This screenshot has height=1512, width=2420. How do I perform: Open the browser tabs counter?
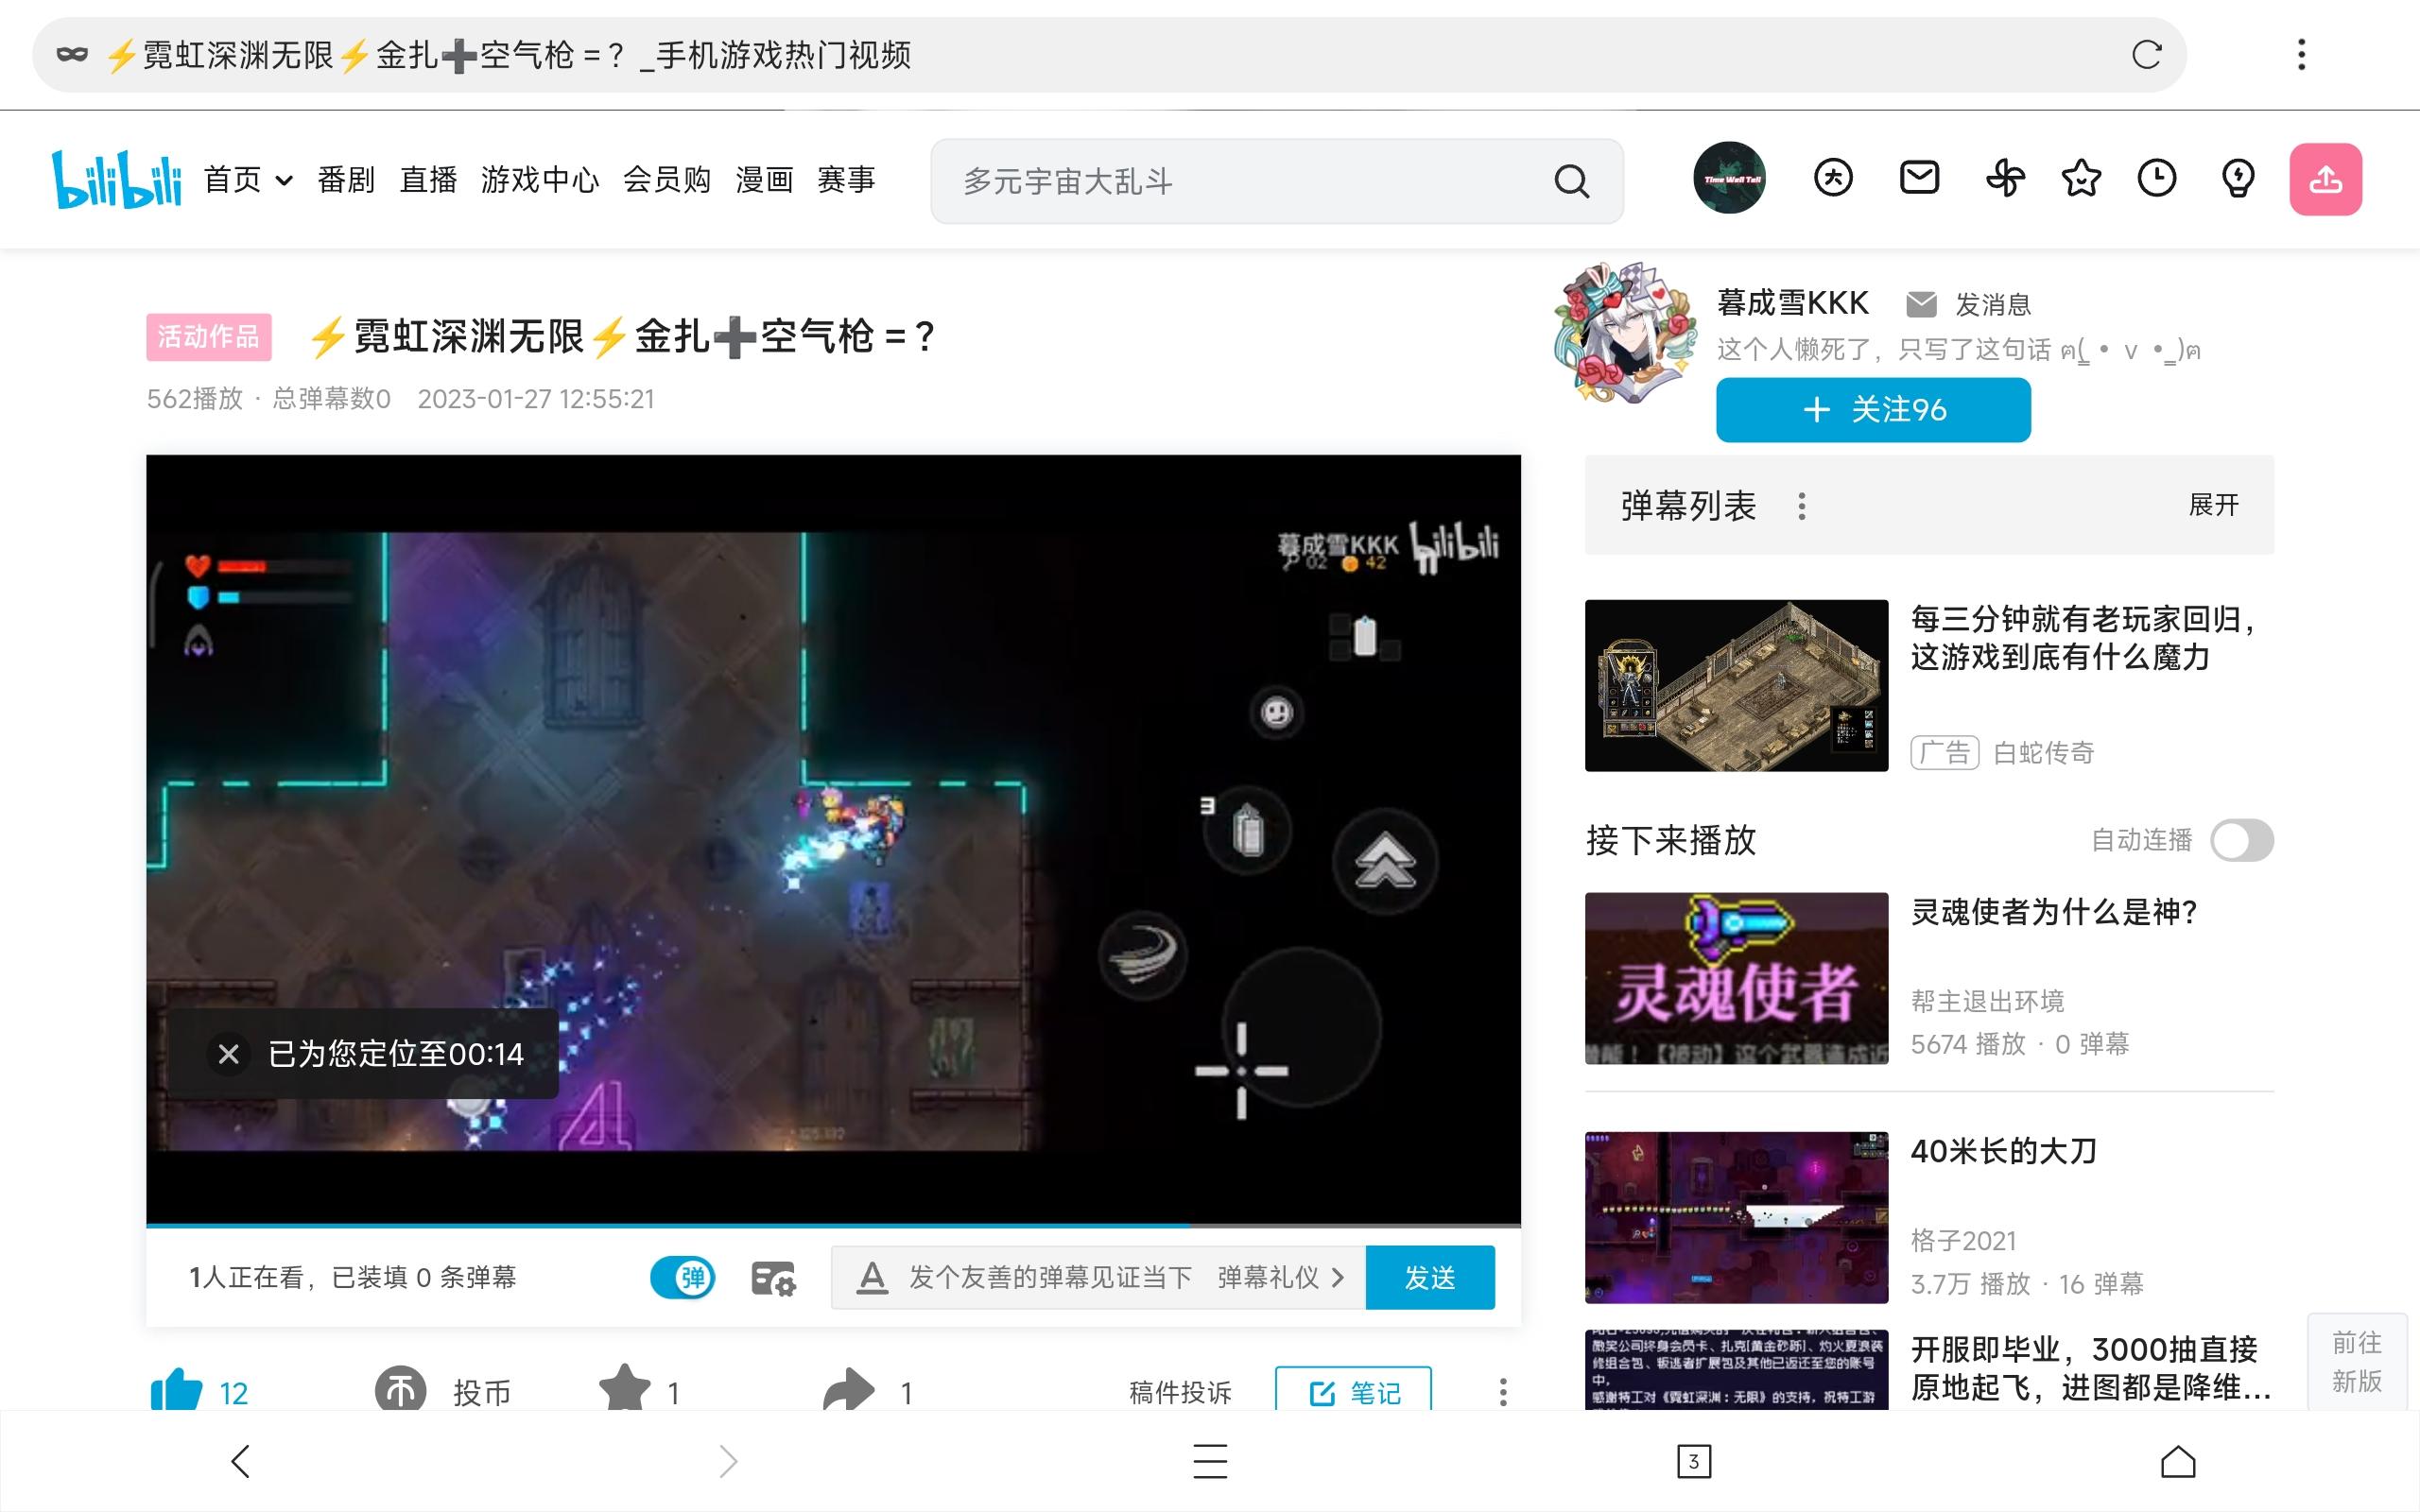(x=1694, y=1462)
